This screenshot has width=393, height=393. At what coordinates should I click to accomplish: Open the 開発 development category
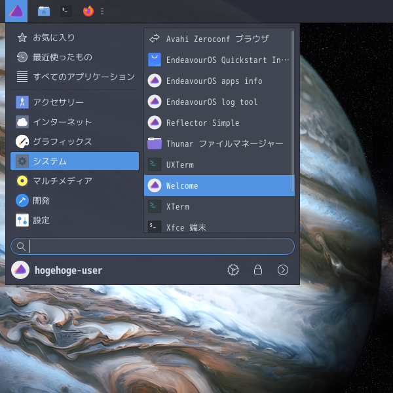(x=75, y=200)
